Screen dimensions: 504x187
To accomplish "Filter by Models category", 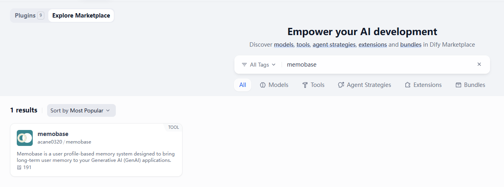I will 274,85.
